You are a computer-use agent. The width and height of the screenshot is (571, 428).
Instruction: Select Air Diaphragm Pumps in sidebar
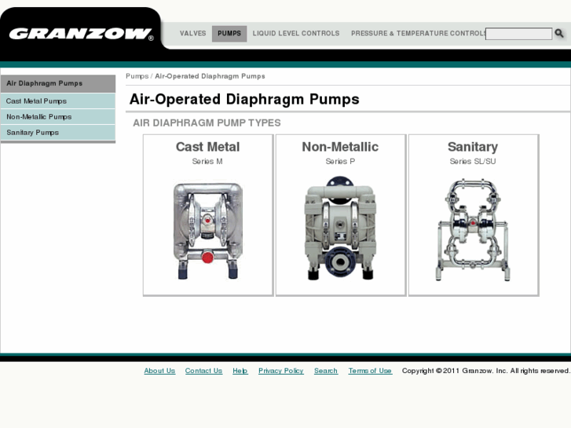(58, 83)
